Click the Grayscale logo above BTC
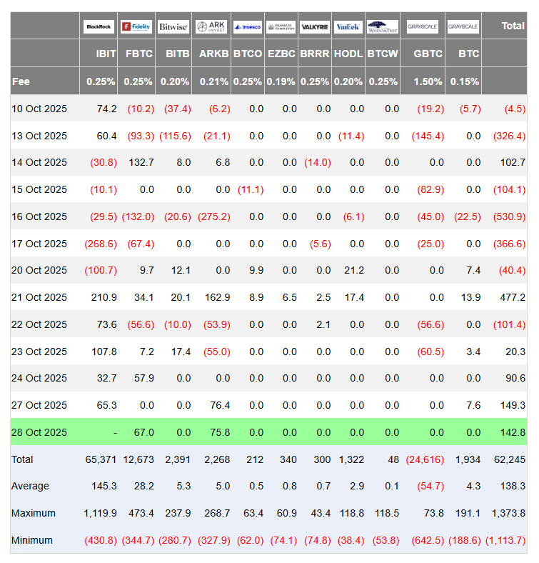539x563 pixels. click(463, 26)
